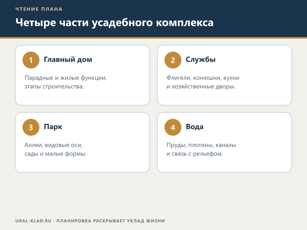
Task: Click the number 1 circle badge
Action: coord(31,60)
